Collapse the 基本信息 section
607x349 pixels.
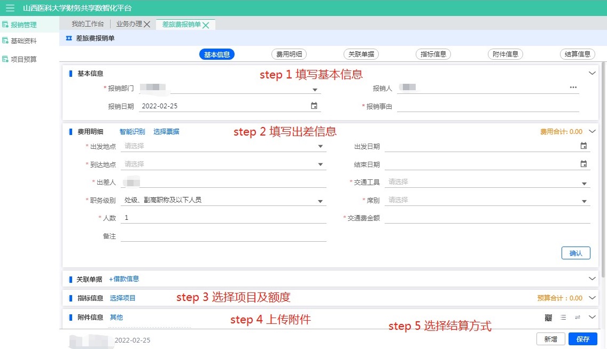click(x=592, y=73)
